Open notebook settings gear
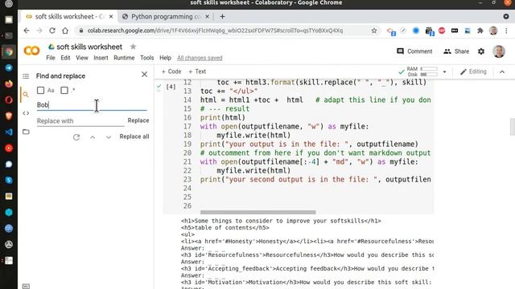515x289 pixels. point(481,51)
